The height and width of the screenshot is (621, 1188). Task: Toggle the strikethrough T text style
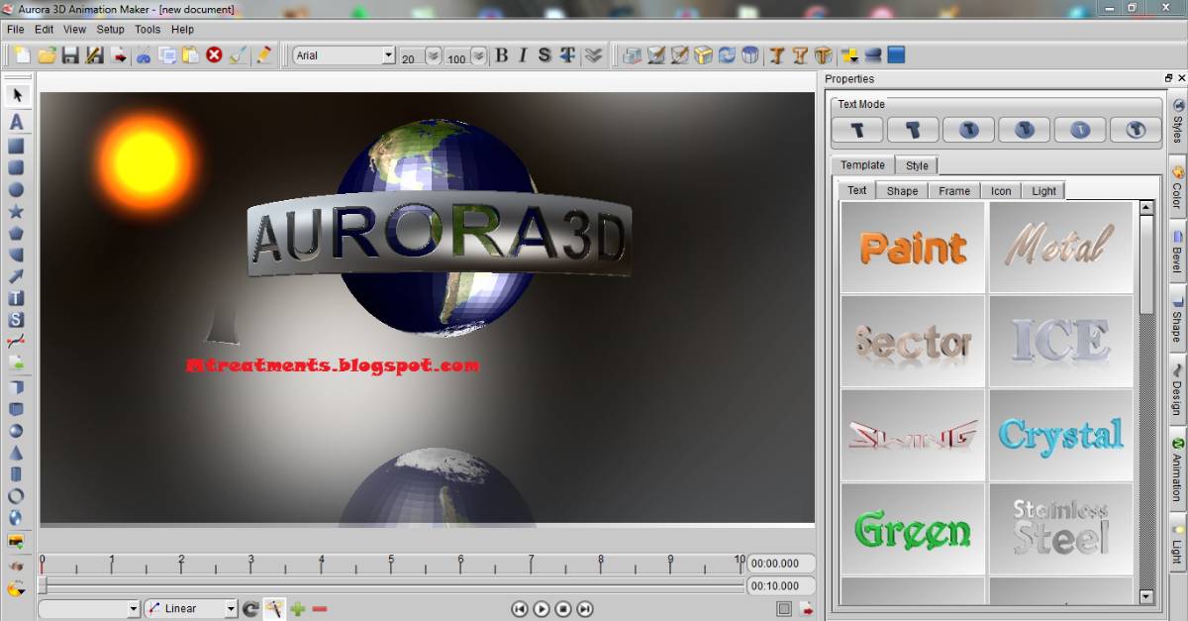[567, 55]
